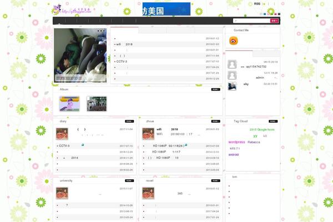Click the 'zhixue' section heading
The width and height of the screenshot is (333, 222).
point(150,122)
